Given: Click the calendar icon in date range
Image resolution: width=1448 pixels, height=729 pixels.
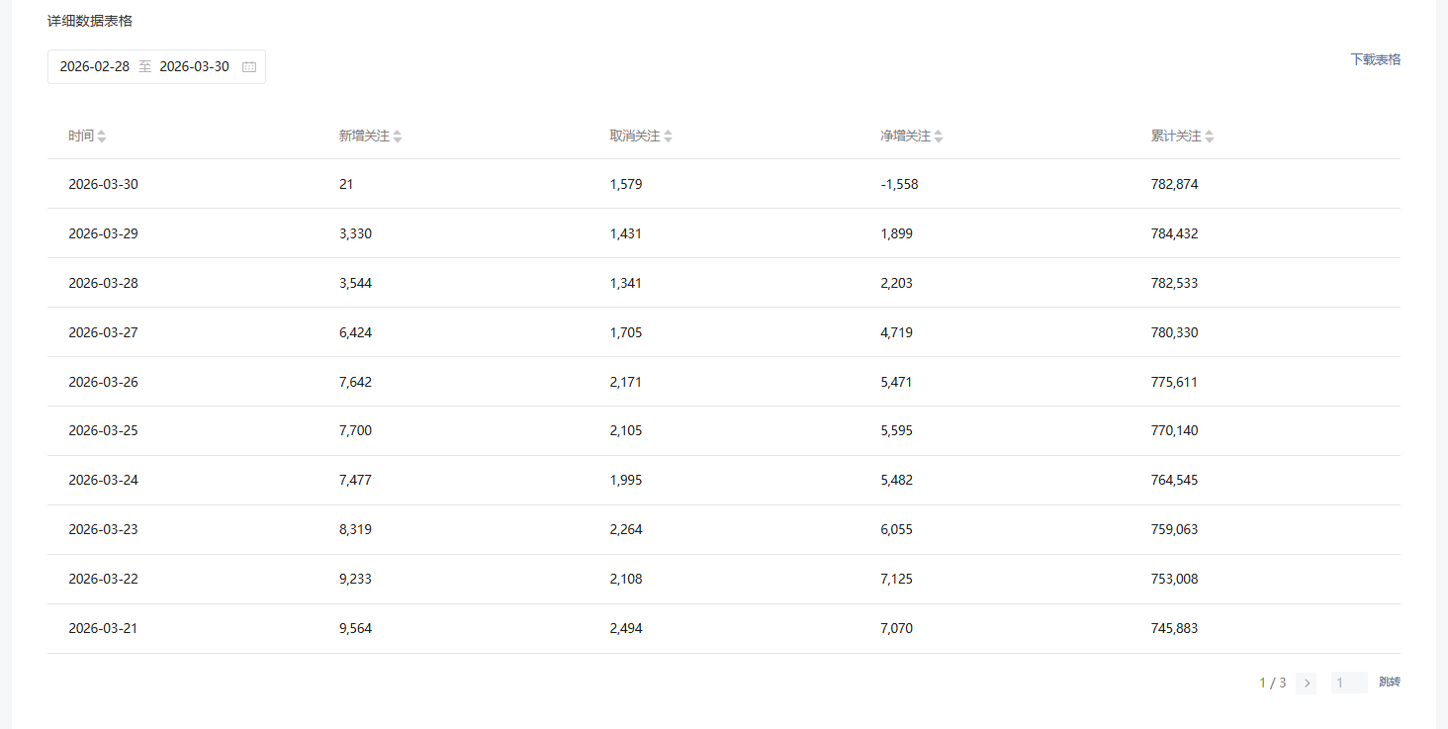Looking at the screenshot, I should pos(249,67).
